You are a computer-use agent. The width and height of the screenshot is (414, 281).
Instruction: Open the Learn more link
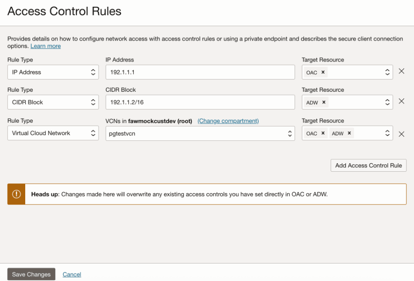pyautogui.click(x=45, y=46)
